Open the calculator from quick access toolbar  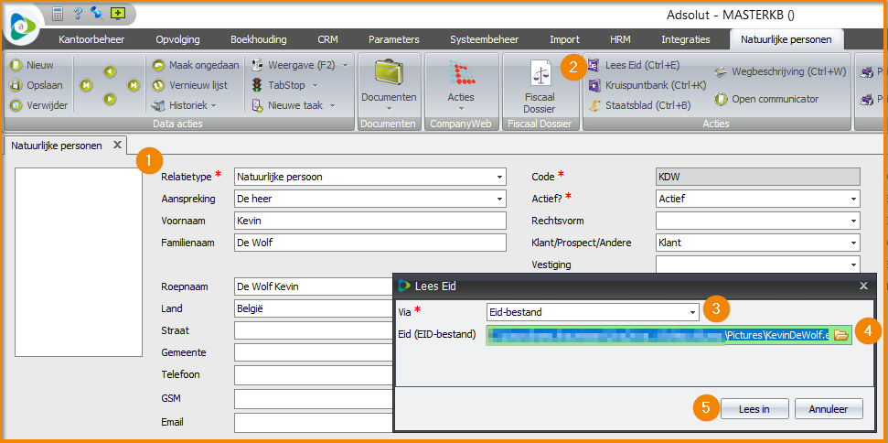coord(58,14)
